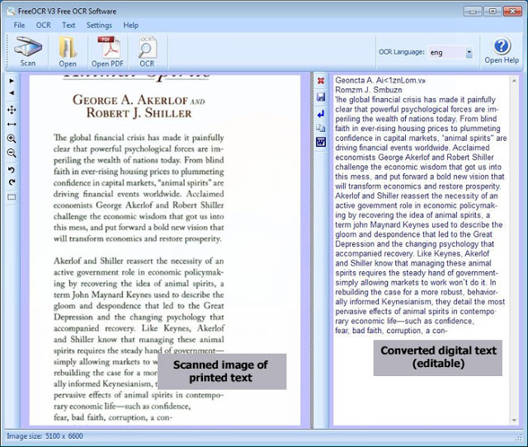Click the output line 'fear, bad faith, corruption, a con-'
The image size is (528, 447).
tap(391, 331)
